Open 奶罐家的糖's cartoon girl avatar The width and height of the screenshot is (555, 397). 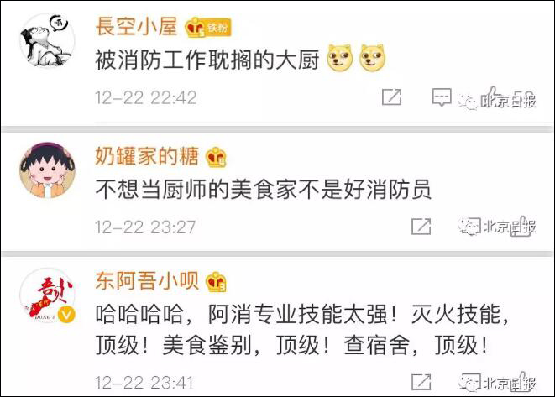tap(47, 170)
